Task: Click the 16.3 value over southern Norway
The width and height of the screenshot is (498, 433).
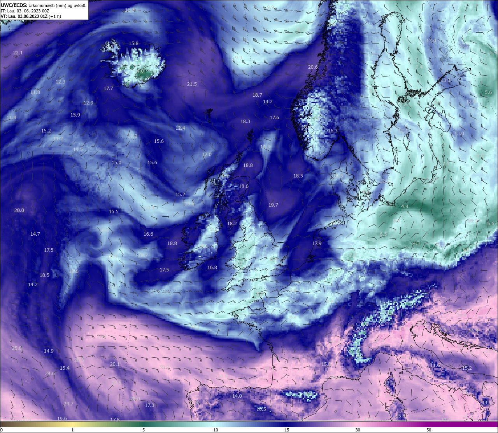Action: coord(333,131)
